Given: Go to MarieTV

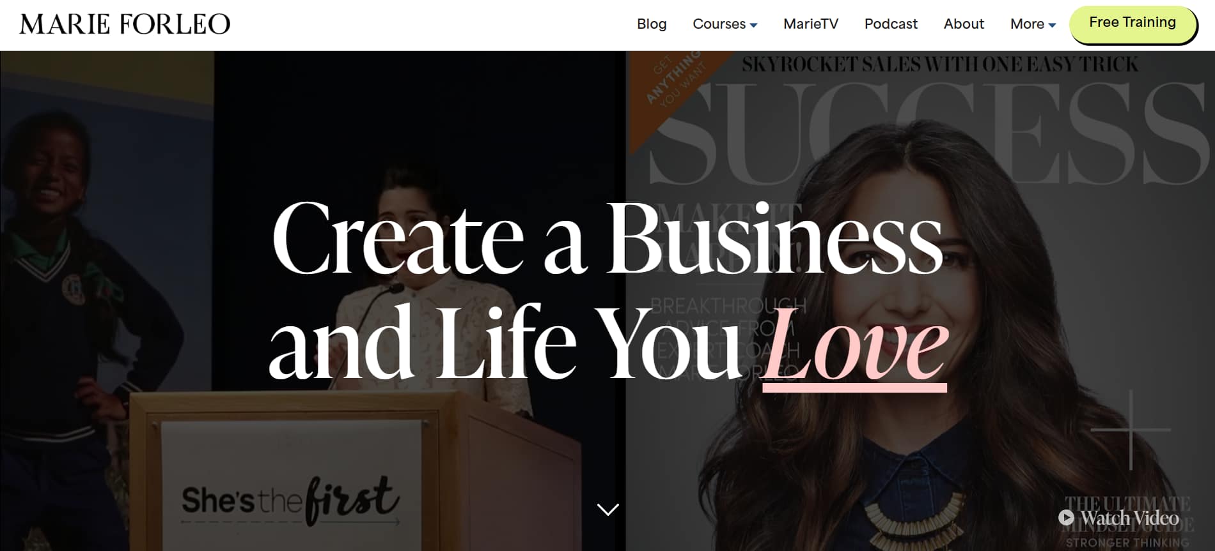Looking at the screenshot, I should pyautogui.click(x=810, y=24).
